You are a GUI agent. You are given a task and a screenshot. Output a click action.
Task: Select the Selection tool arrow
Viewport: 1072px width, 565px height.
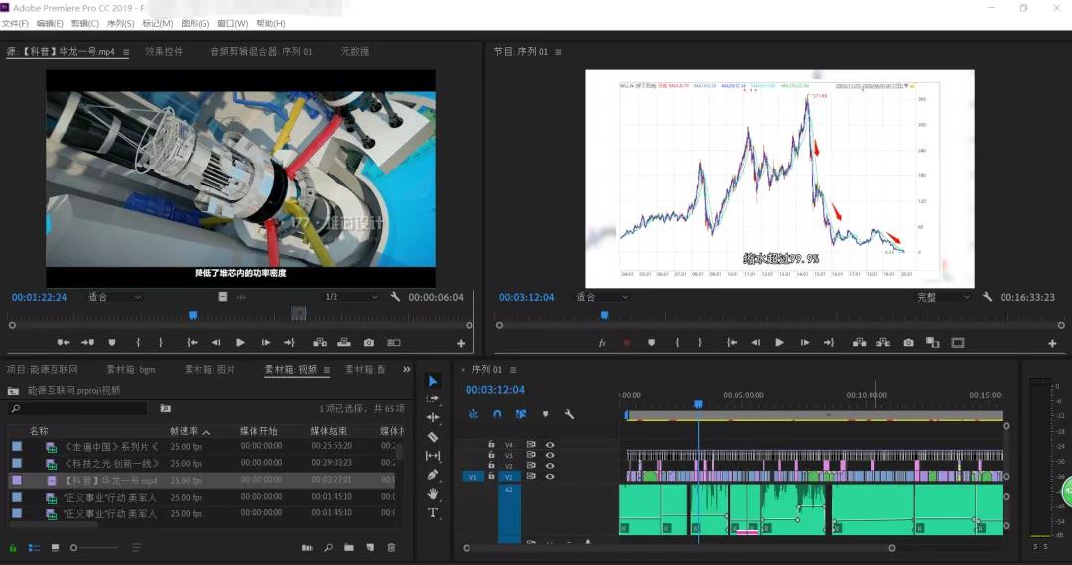[x=433, y=381]
